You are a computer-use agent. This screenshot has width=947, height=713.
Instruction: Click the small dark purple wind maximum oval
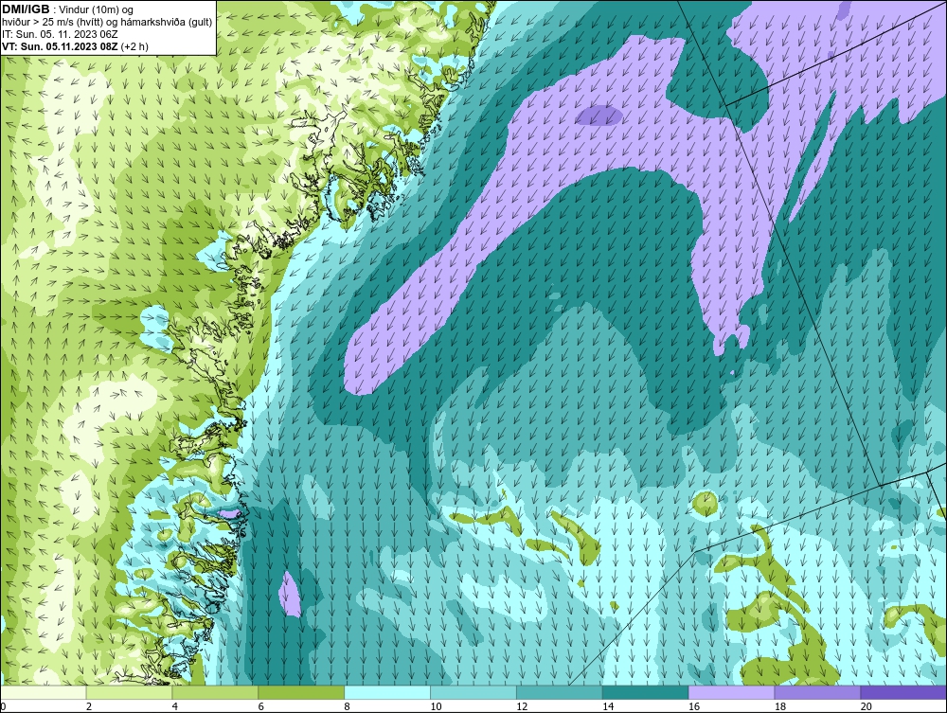click(599, 116)
